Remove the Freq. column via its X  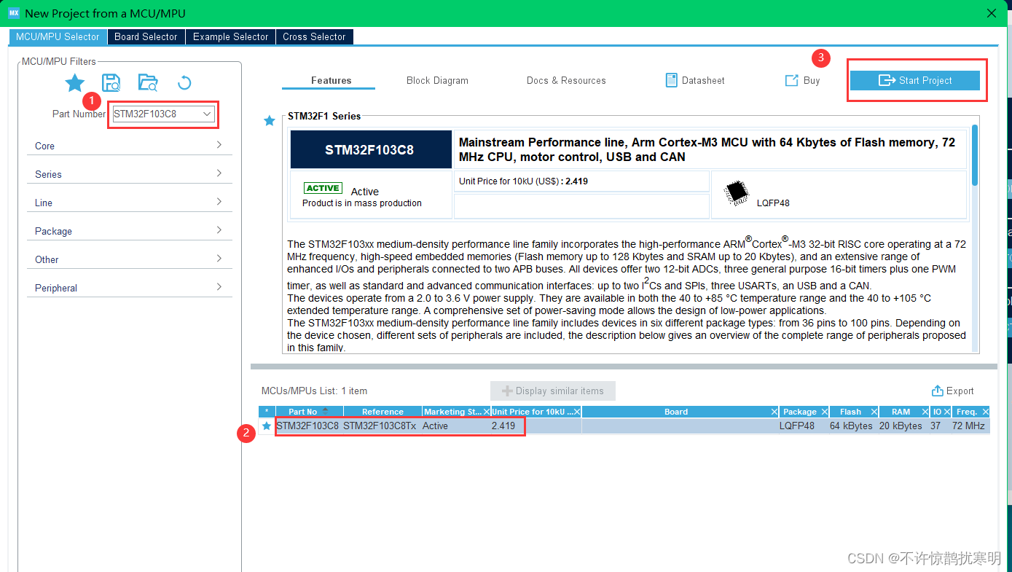[985, 412]
